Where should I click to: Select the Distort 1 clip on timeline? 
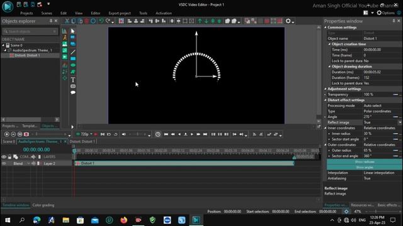(184, 163)
